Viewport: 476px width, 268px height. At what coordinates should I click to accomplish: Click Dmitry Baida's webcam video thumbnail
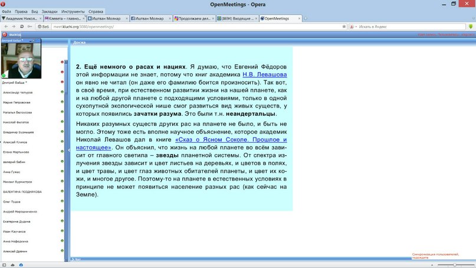coord(21,60)
